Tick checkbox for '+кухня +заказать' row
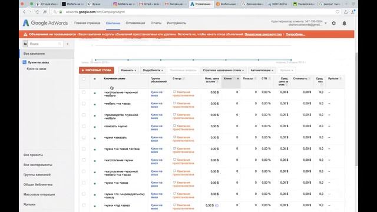 84,137
